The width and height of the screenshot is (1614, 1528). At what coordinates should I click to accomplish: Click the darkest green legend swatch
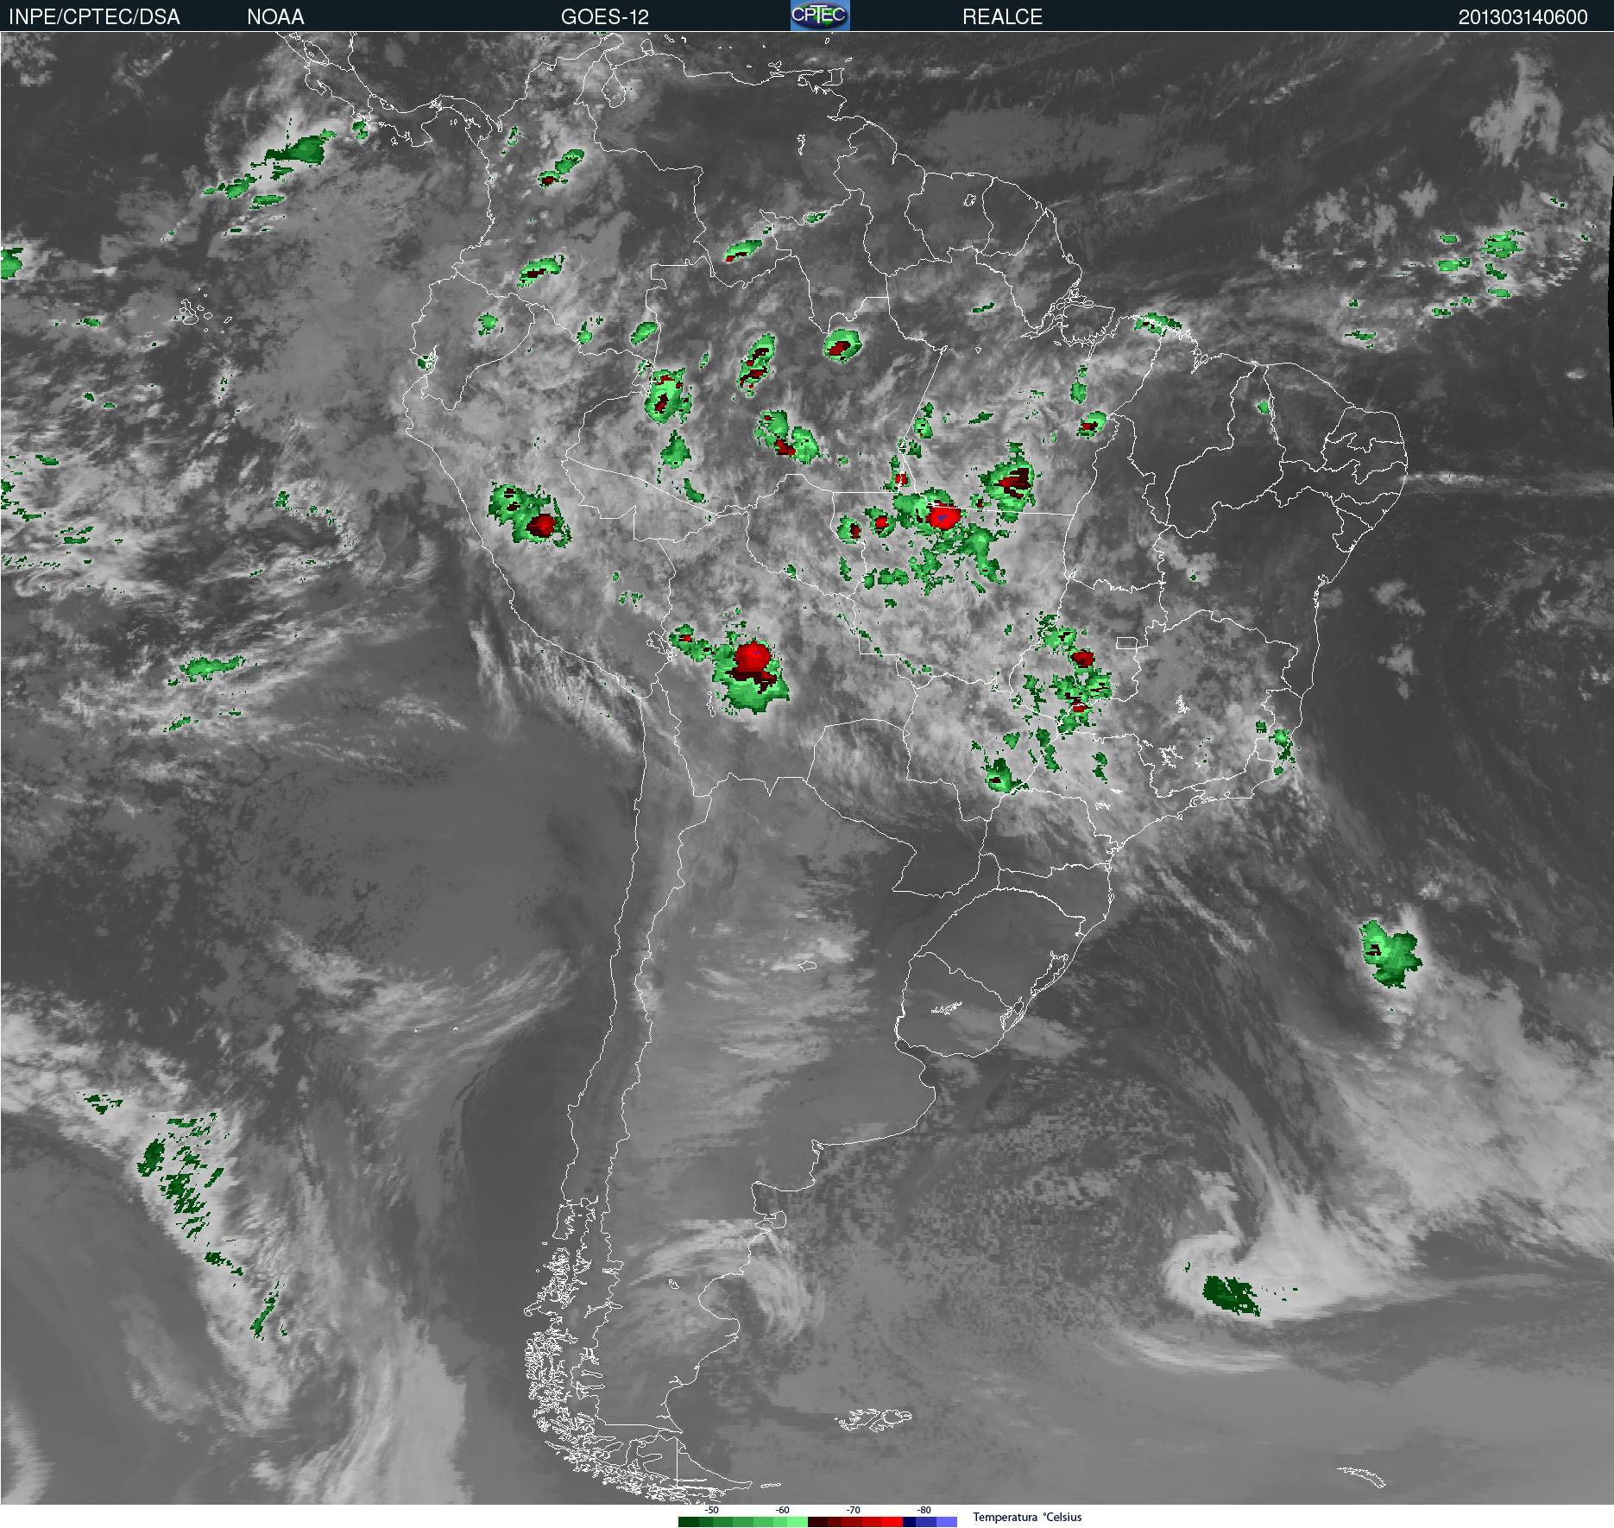(x=689, y=1522)
